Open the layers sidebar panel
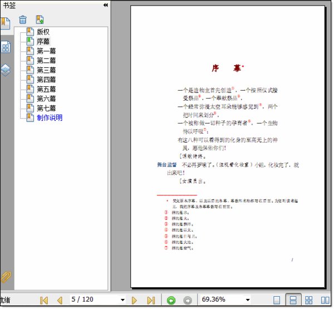Viewport: 334px width, 309px height. 6,70
